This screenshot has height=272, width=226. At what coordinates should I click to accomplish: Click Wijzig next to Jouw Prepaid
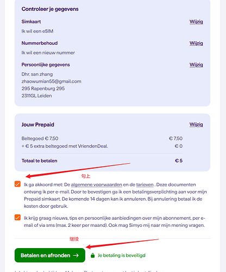(196, 125)
